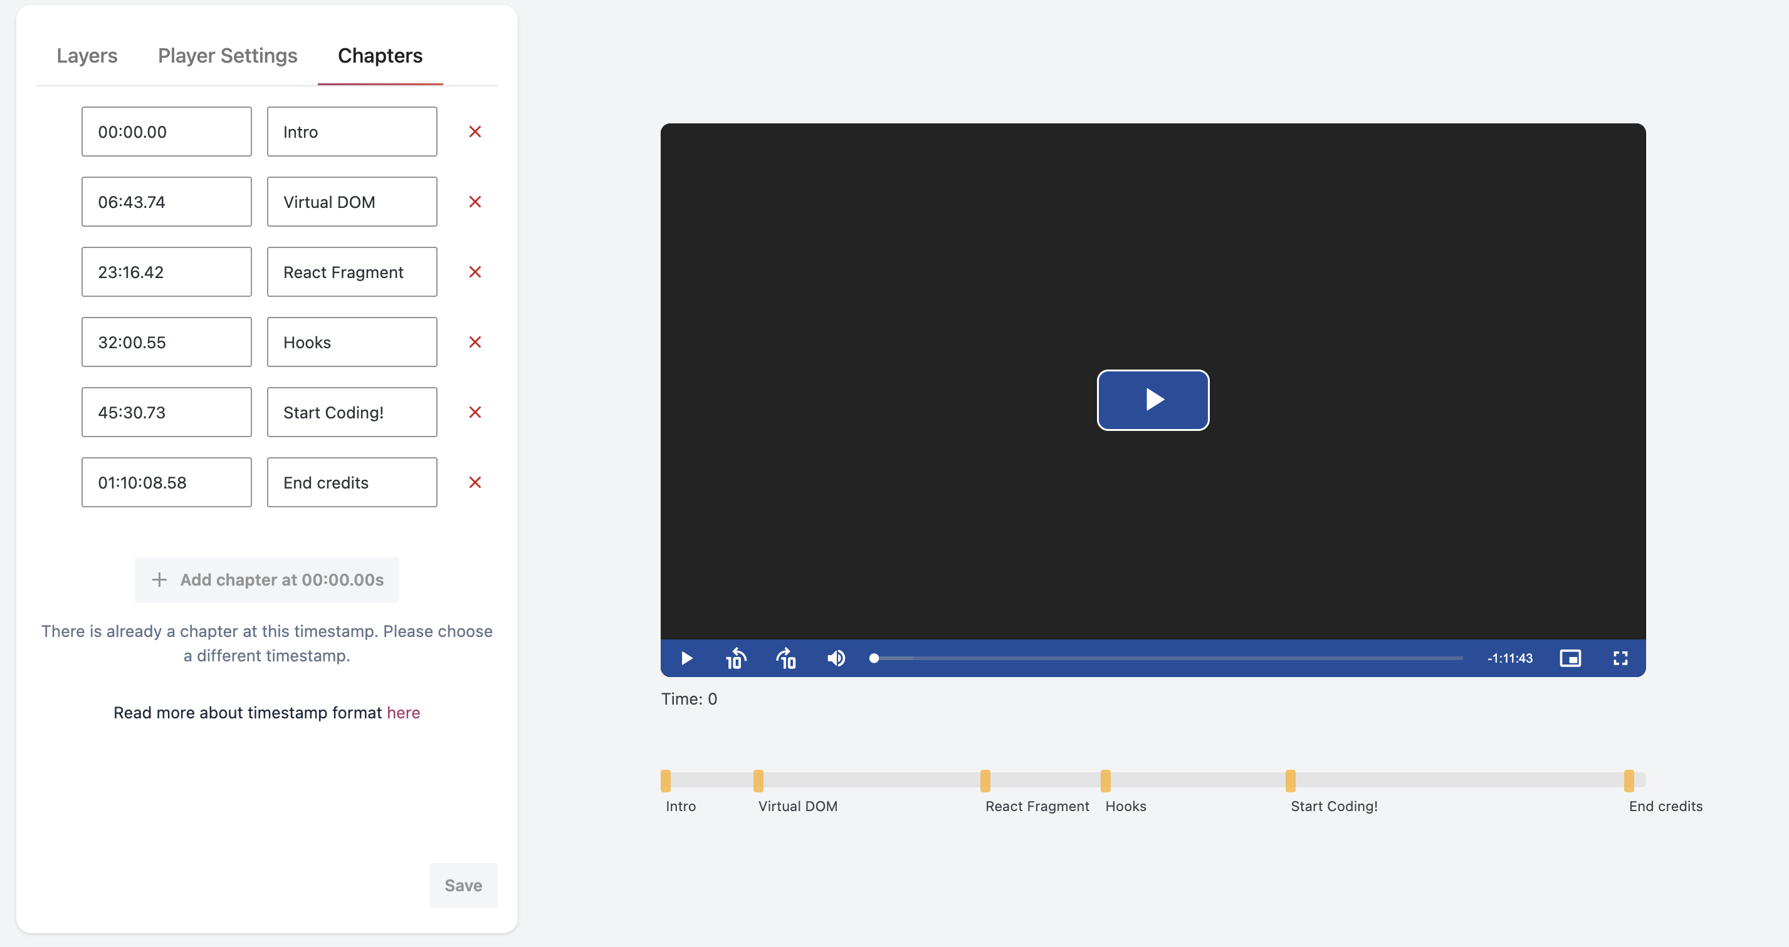Switch to the Layers tab
1789x947 pixels.
click(x=87, y=56)
